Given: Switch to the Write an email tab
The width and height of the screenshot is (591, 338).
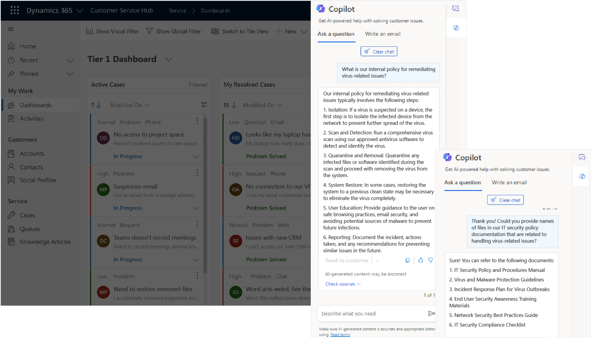Looking at the screenshot, I should 382,34.
